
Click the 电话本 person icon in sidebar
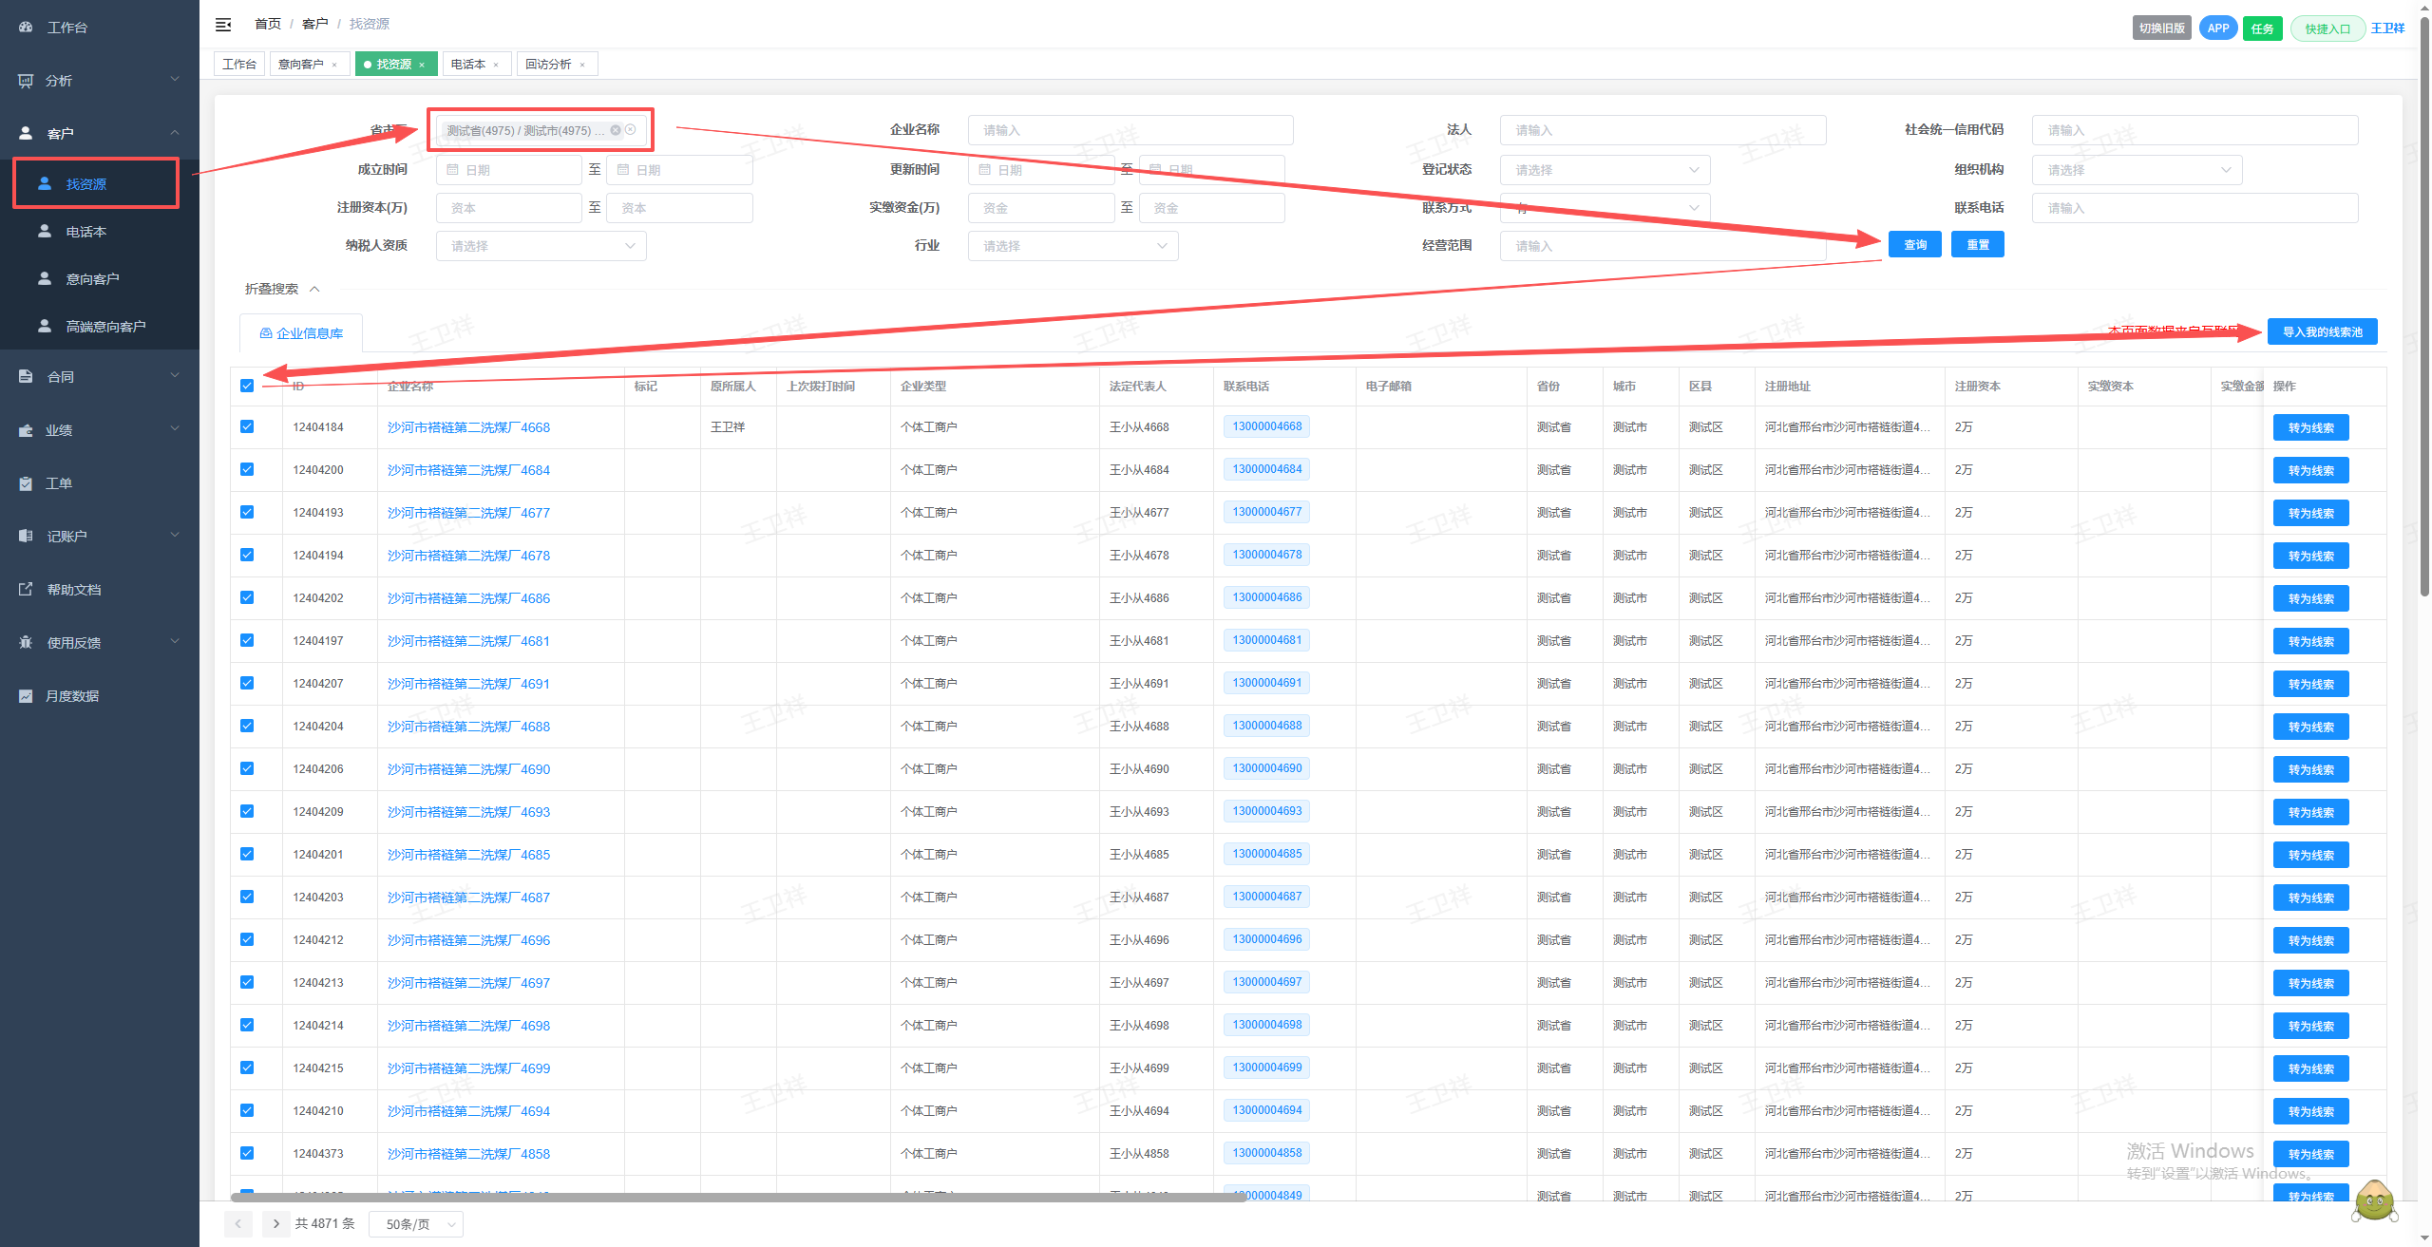[x=45, y=231]
